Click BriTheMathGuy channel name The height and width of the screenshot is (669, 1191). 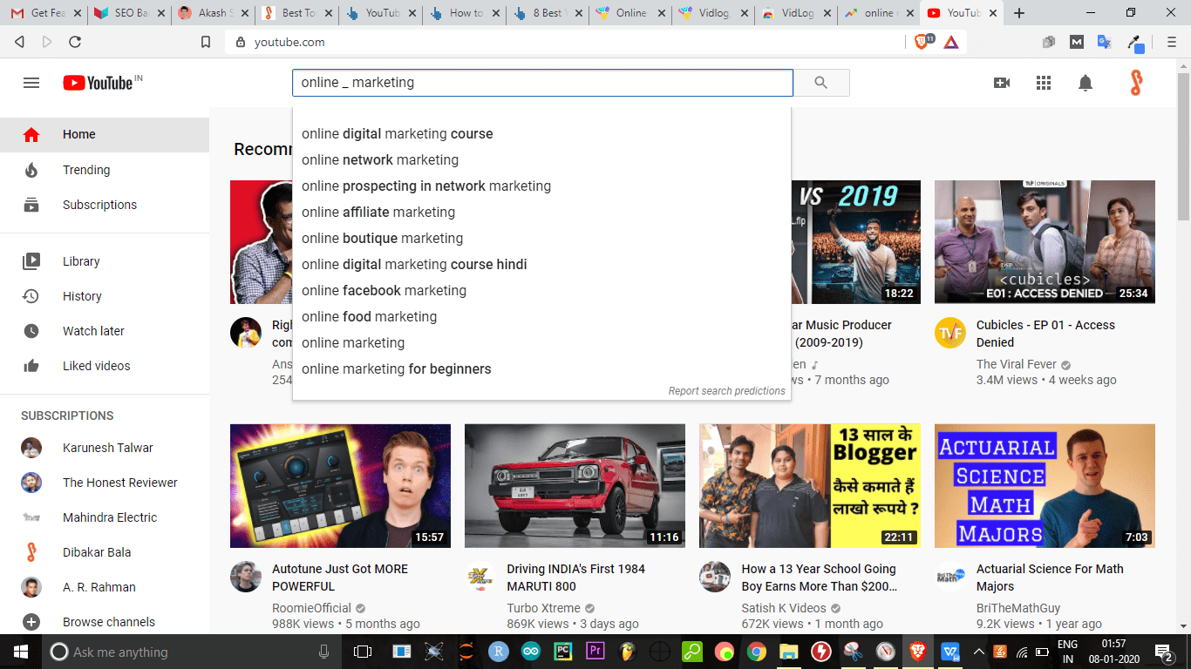tap(1018, 608)
